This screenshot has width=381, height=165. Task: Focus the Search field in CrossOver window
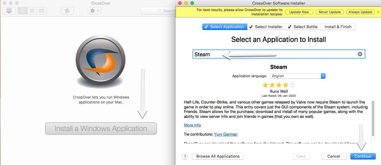coord(158,11)
